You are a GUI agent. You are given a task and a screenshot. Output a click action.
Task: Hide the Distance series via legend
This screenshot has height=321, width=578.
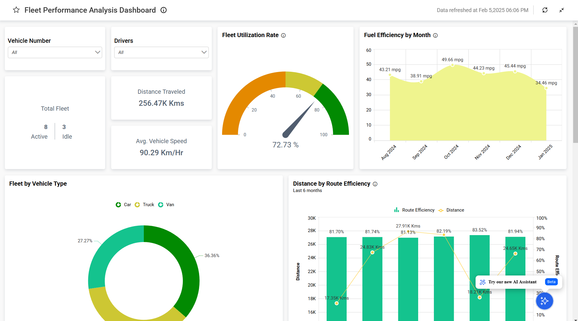coord(451,210)
